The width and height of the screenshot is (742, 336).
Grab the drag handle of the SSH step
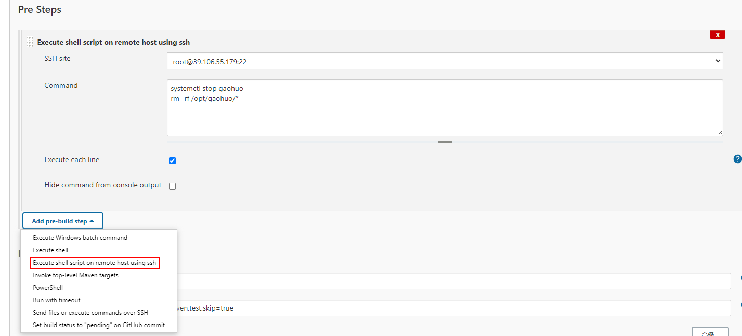(30, 42)
